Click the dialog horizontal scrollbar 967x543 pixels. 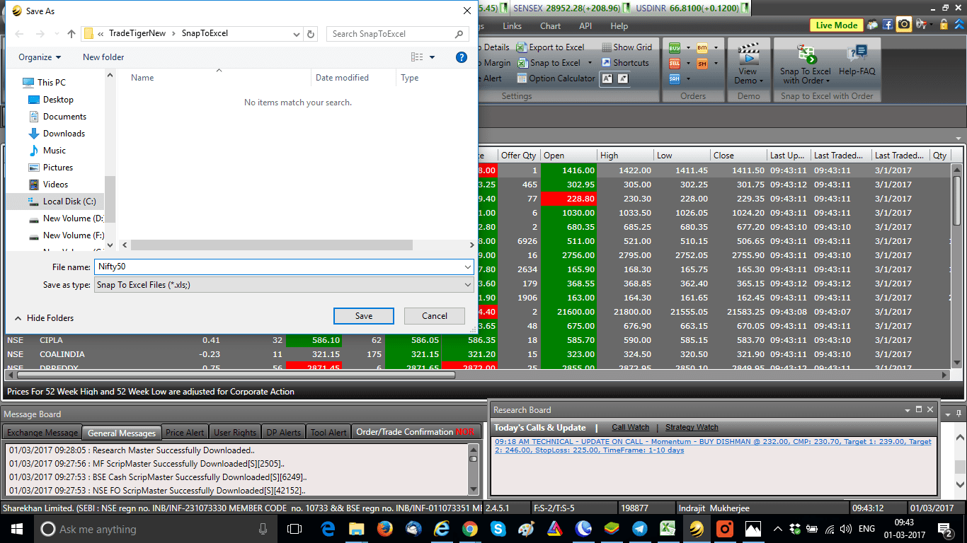click(x=272, y=245)
